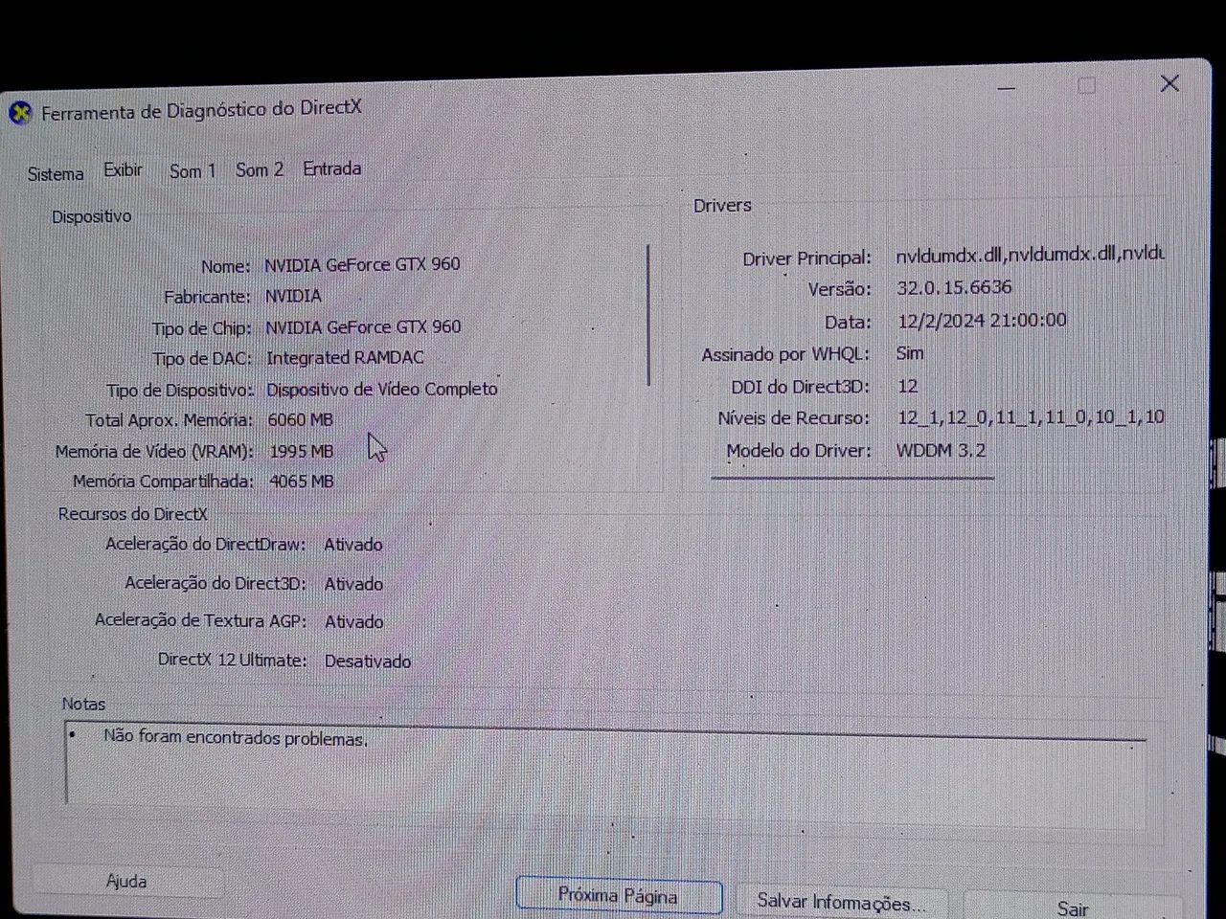Open the Som 2 tab
This screenshot has height=919, width=1226.
point(259,169)
